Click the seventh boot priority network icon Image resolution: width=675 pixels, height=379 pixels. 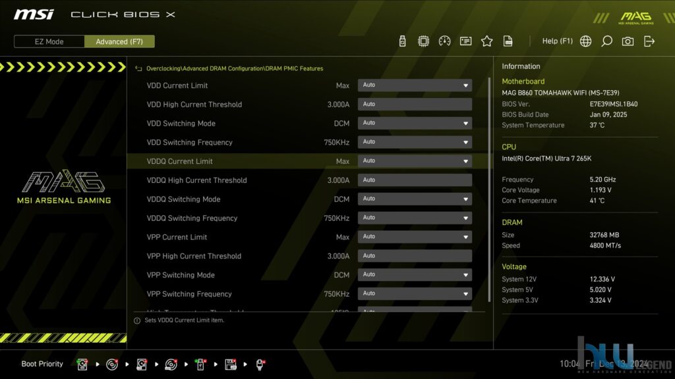[260, 365]
